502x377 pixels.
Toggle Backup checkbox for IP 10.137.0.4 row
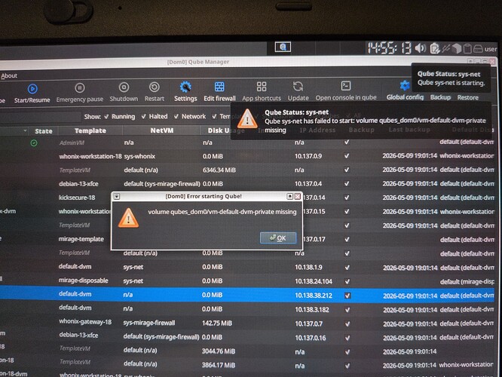(x=347, y=183)
